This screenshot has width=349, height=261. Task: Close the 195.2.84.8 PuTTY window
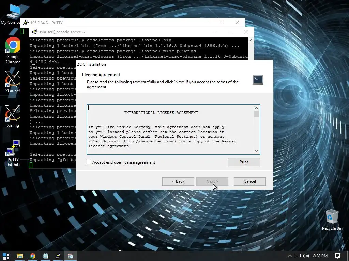click(237, 23)
